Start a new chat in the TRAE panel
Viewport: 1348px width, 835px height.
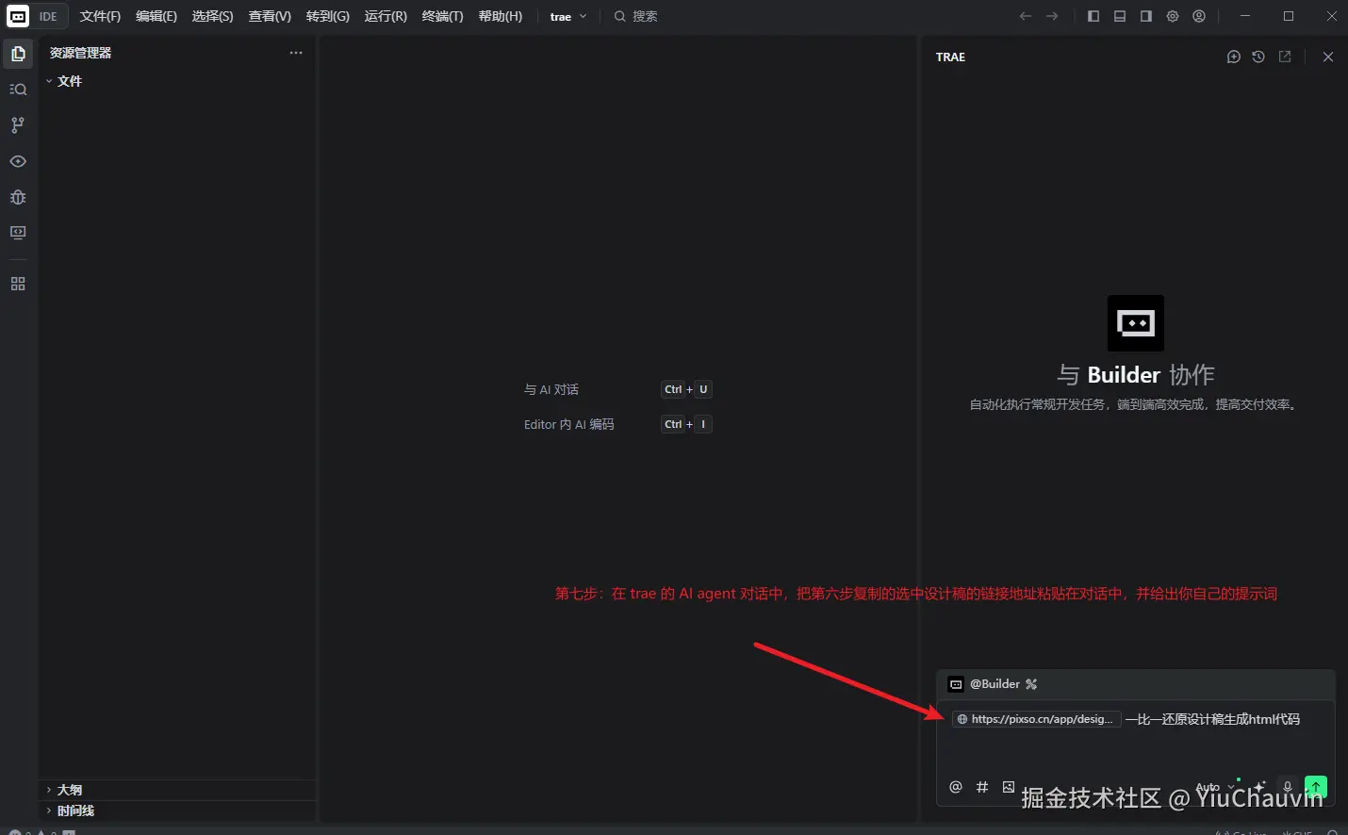tap(1233, 57)
